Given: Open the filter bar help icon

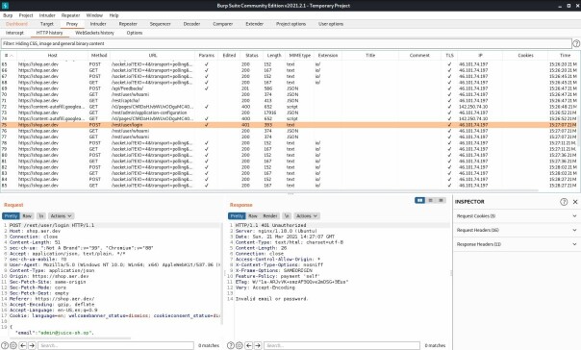Looking at the screenshot, I should pos(576,43).
